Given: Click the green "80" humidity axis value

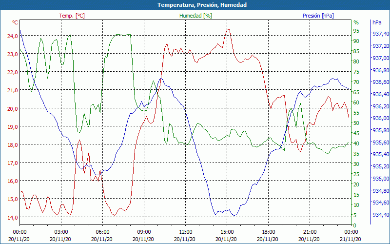Looking at the screenshot, I should 356,61.
